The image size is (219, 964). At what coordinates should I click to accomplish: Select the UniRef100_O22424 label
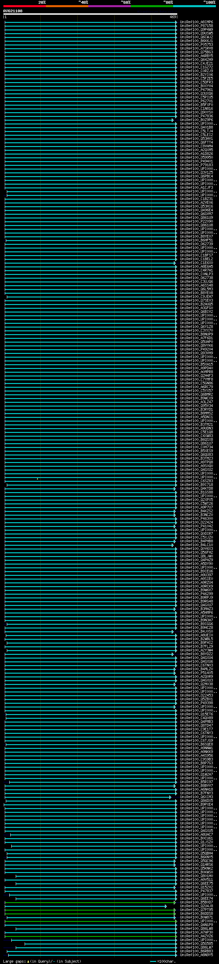[196, 522]
